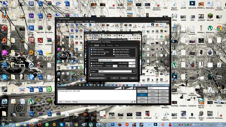Open the AIDA64 desktop icon

[31, 41]
